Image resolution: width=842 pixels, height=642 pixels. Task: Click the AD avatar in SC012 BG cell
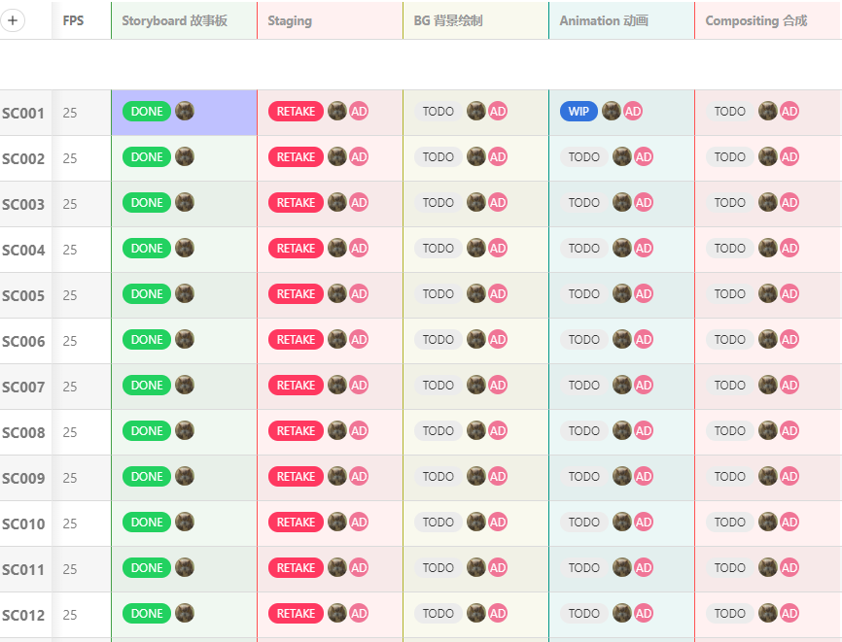(498, 613)
